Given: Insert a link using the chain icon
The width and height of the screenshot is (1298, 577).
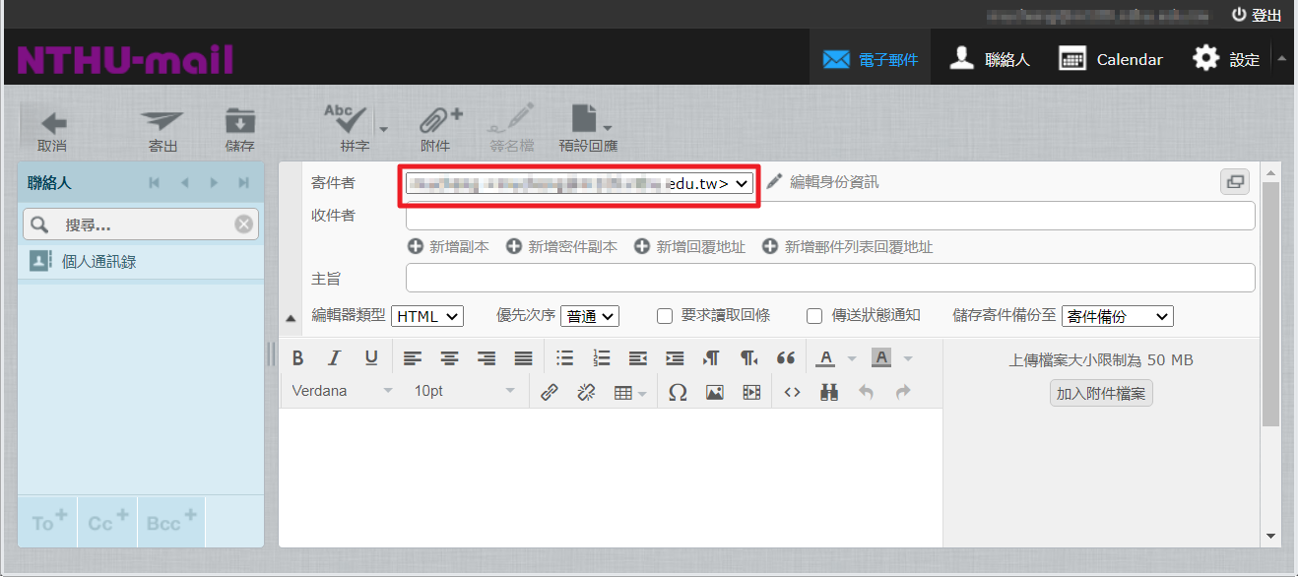Looking at the screenshot, I should tap(550, 392).
